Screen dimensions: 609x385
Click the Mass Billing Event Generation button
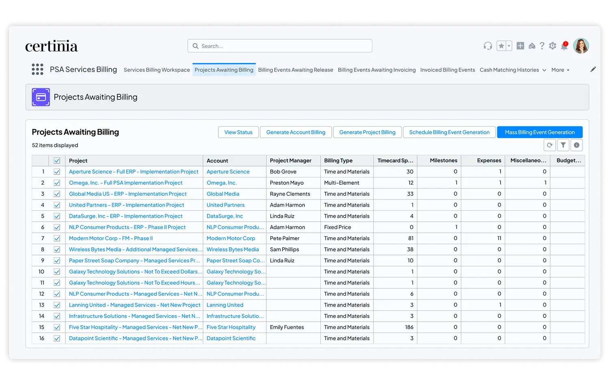540,132
